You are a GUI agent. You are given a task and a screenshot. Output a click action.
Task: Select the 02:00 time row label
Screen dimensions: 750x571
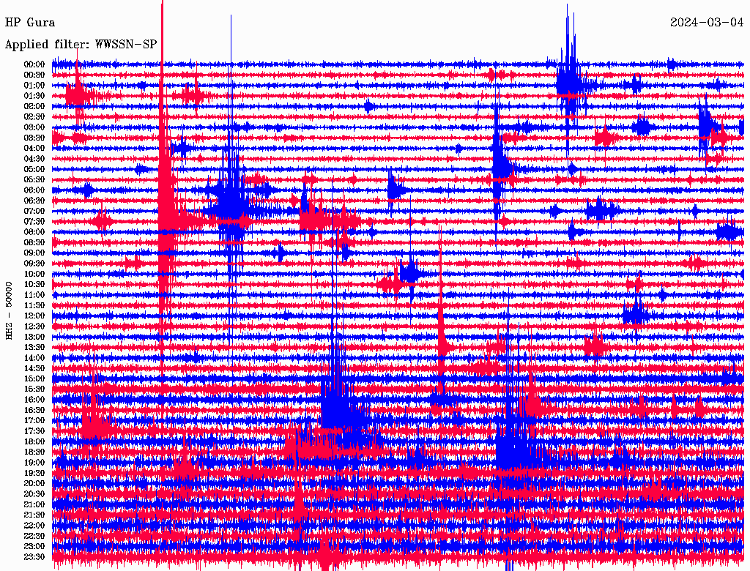34,107
